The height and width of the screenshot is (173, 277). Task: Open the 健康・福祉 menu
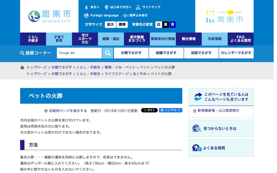111,39
